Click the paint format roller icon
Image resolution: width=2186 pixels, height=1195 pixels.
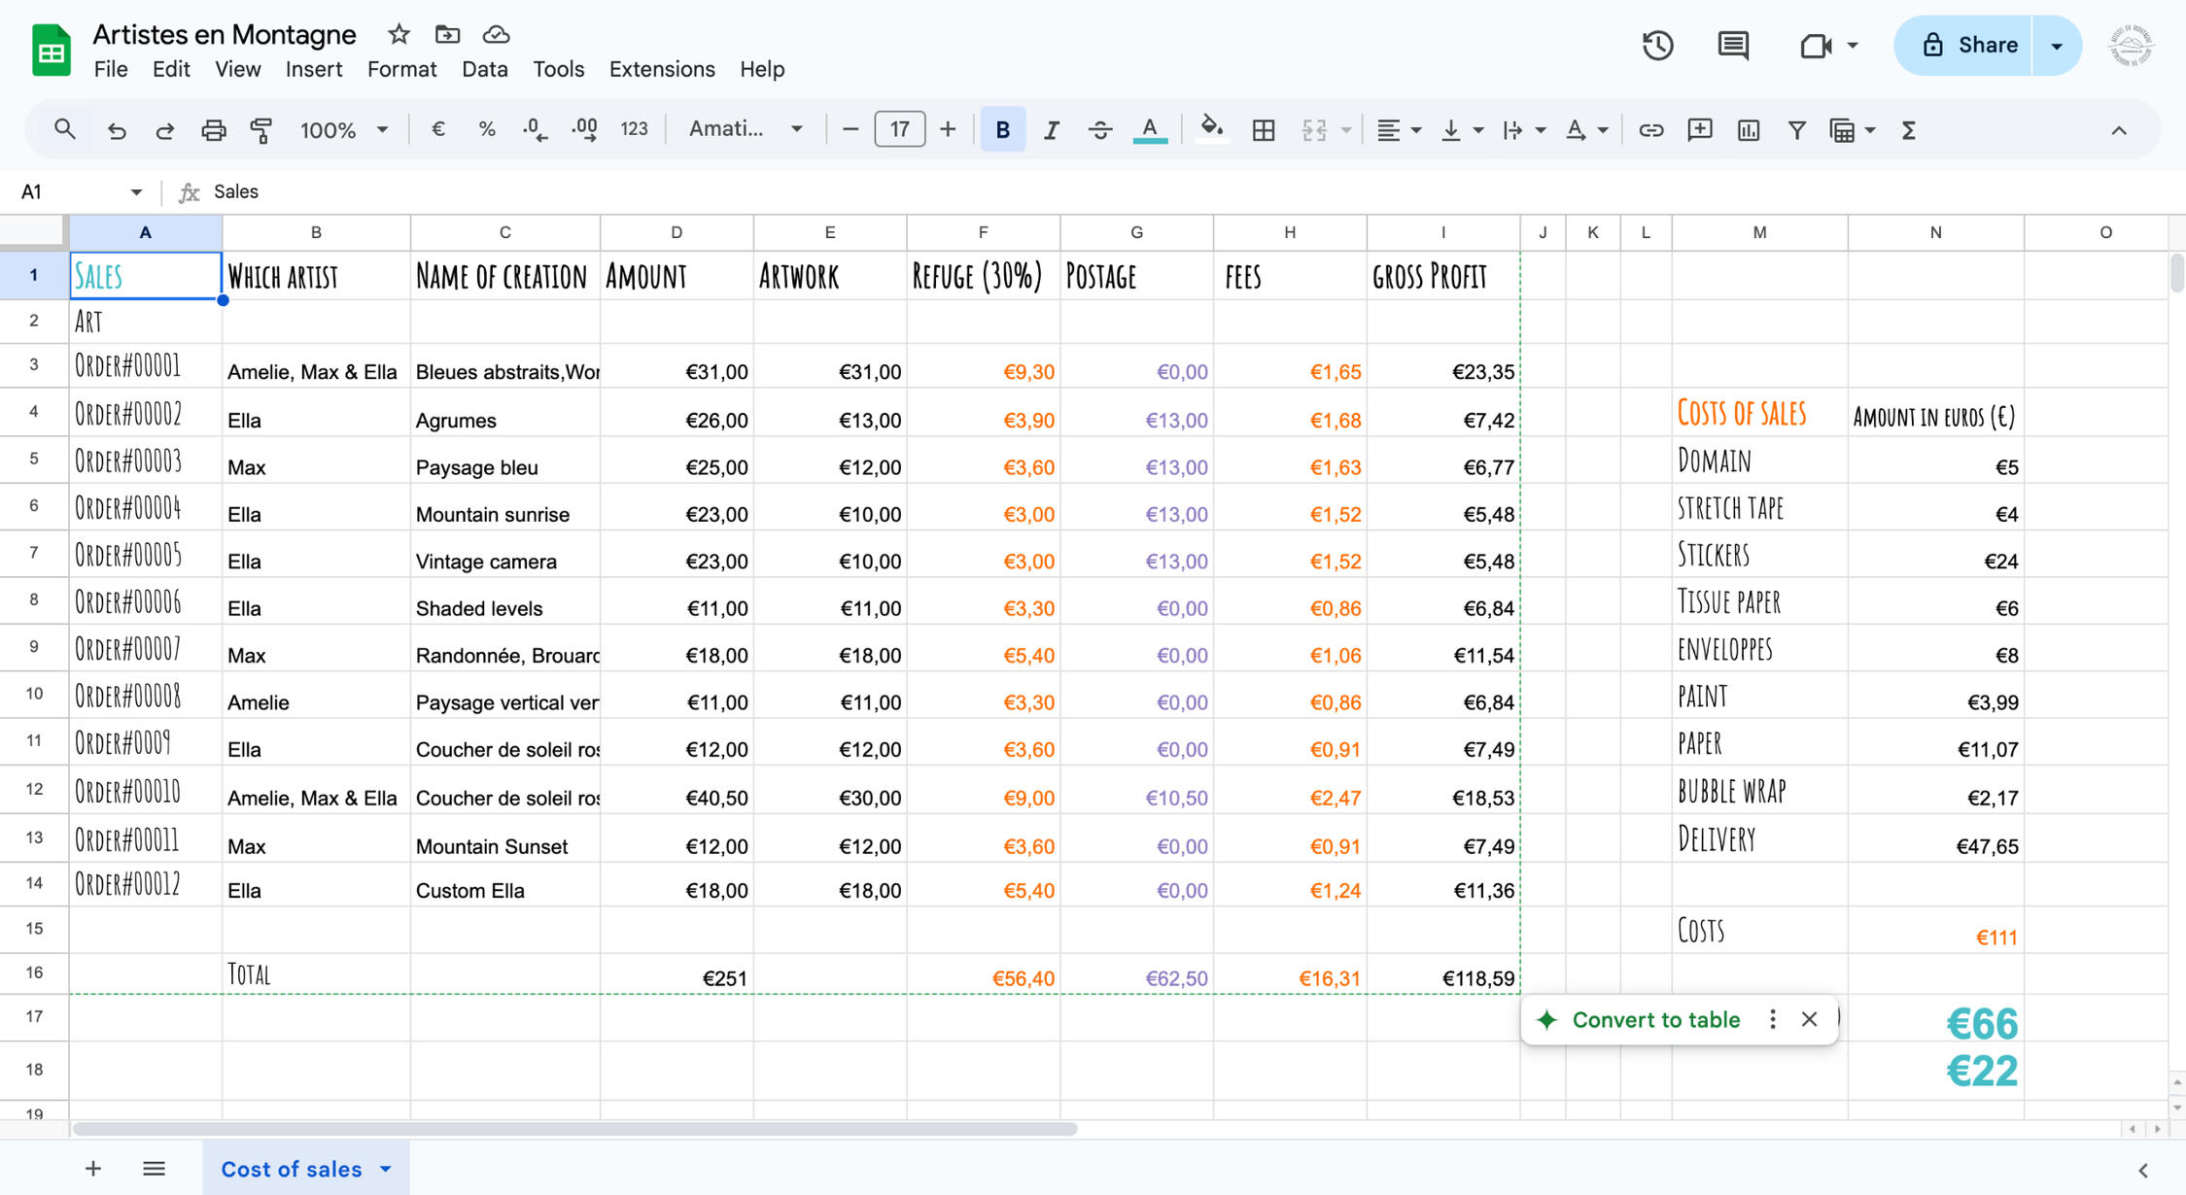(260, 130)
